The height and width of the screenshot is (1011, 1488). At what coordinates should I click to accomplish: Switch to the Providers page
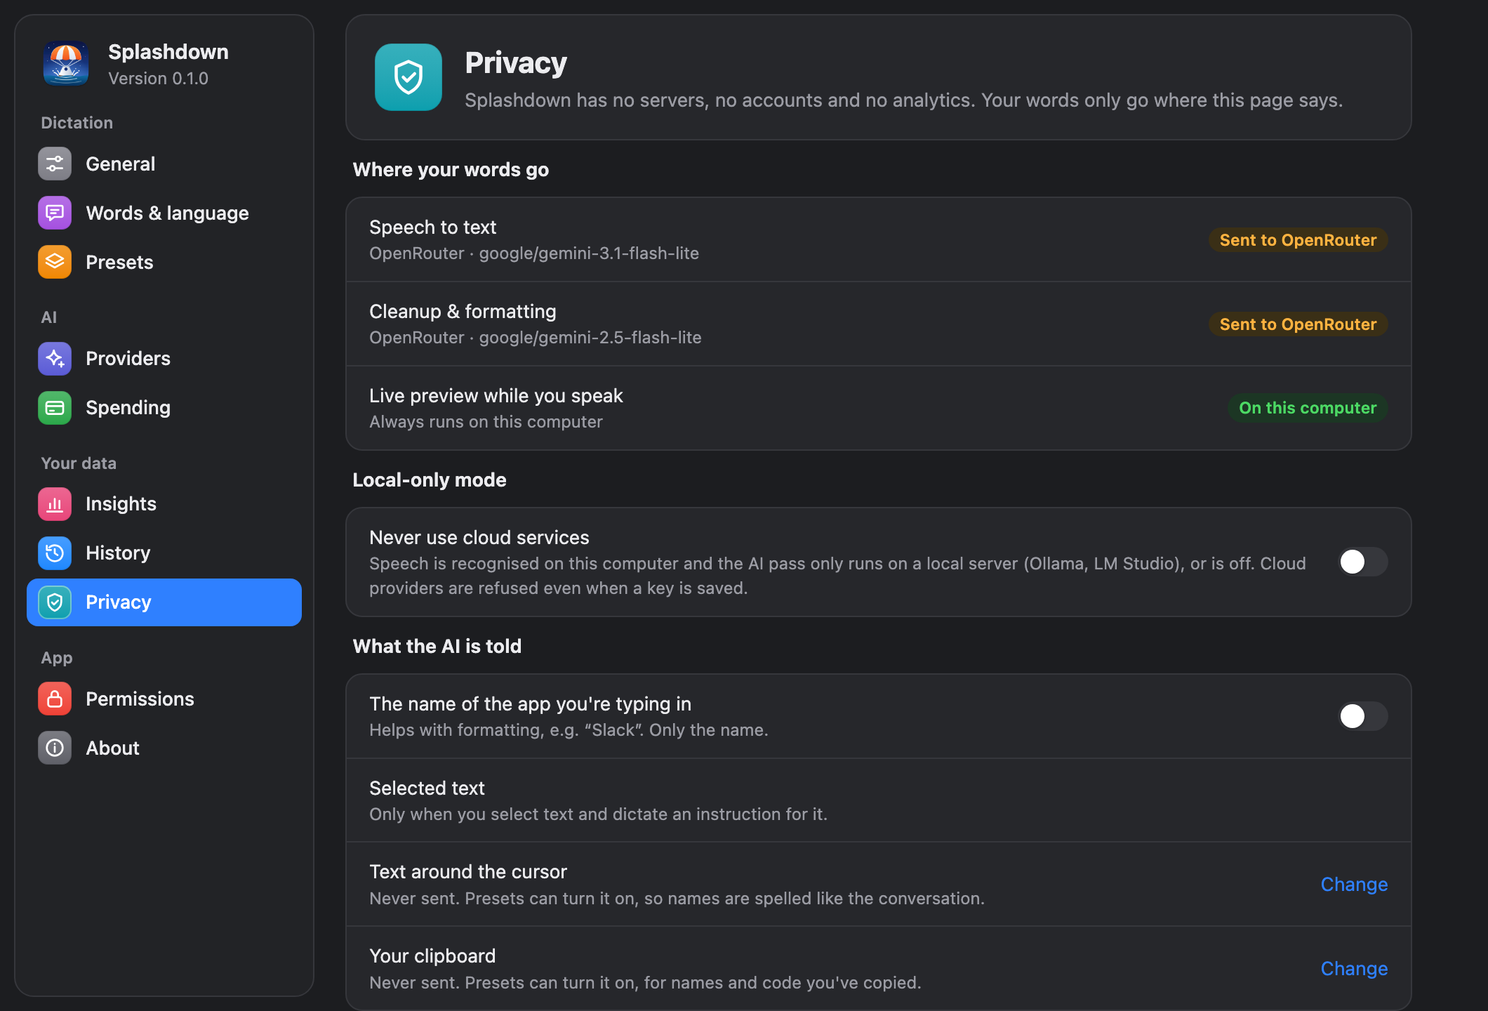(x=164, y=358)
